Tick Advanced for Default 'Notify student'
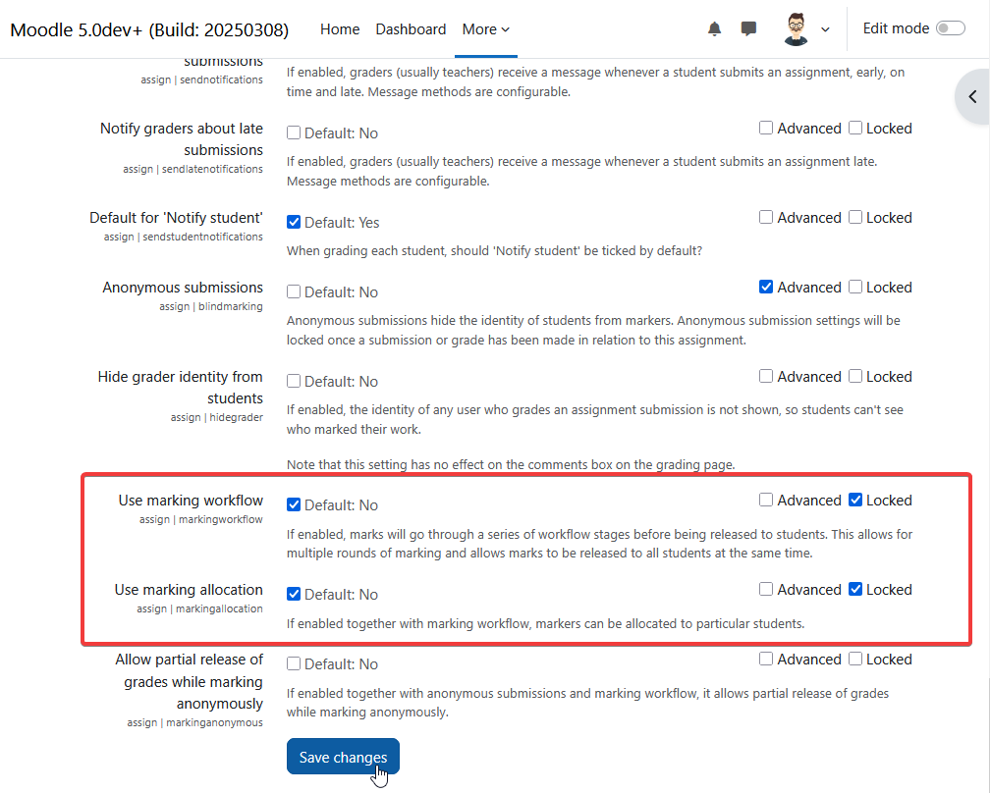This screenshot has width=990, height=793. pos(766,217)
